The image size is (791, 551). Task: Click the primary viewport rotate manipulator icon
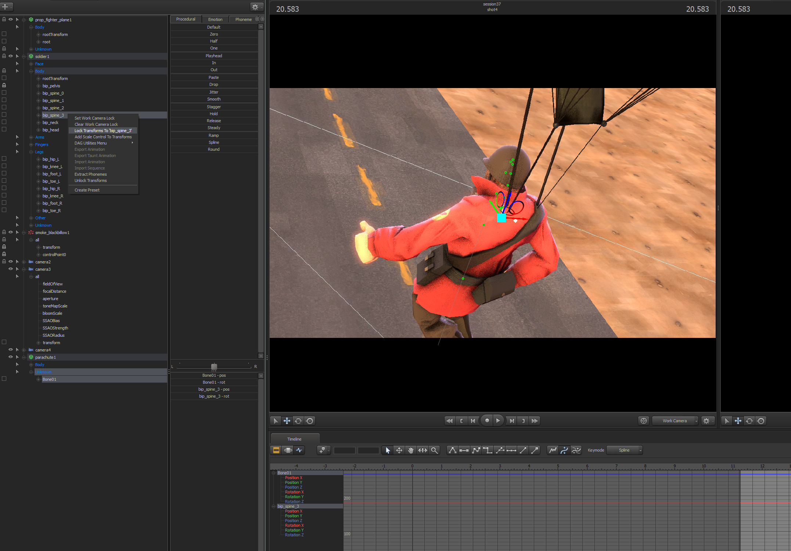click(x=298, y=421)
